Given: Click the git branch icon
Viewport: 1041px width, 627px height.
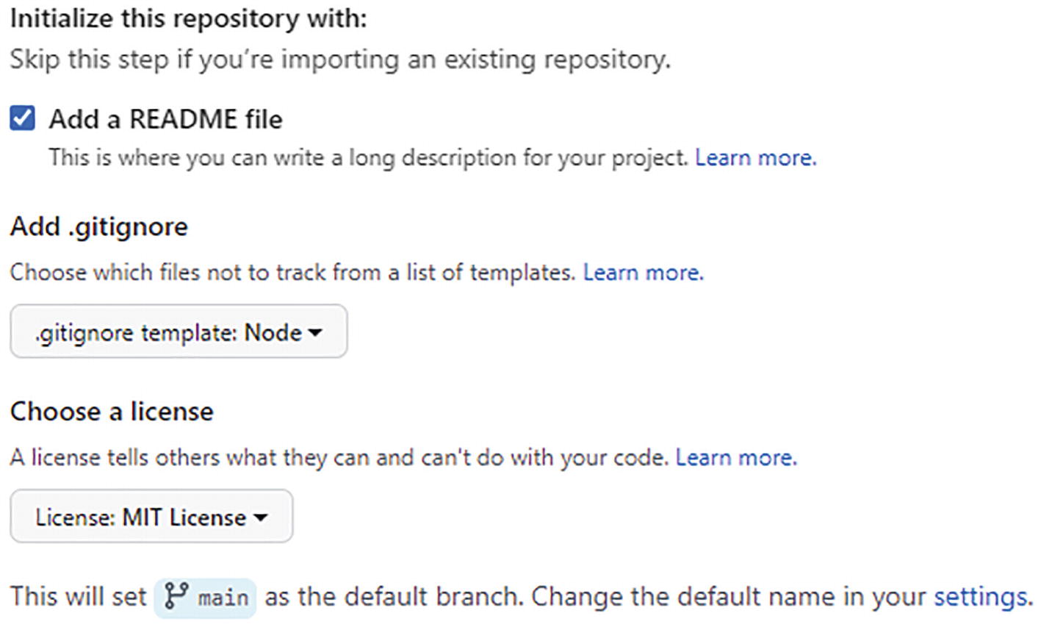Looking at the screenshot, I should pyautogui.click(x=176, y=596).
